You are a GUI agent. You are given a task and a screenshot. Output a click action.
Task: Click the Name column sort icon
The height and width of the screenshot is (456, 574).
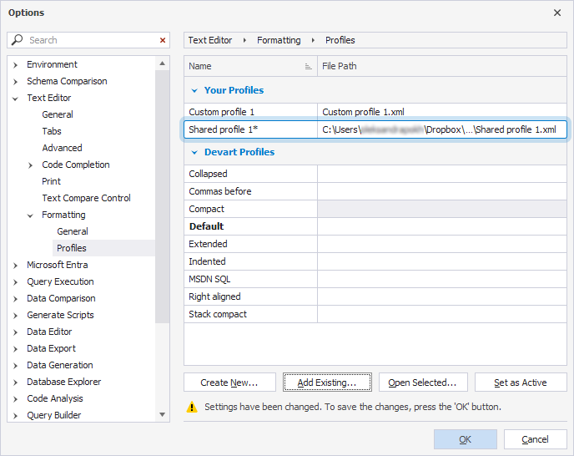tap(308, 66)
